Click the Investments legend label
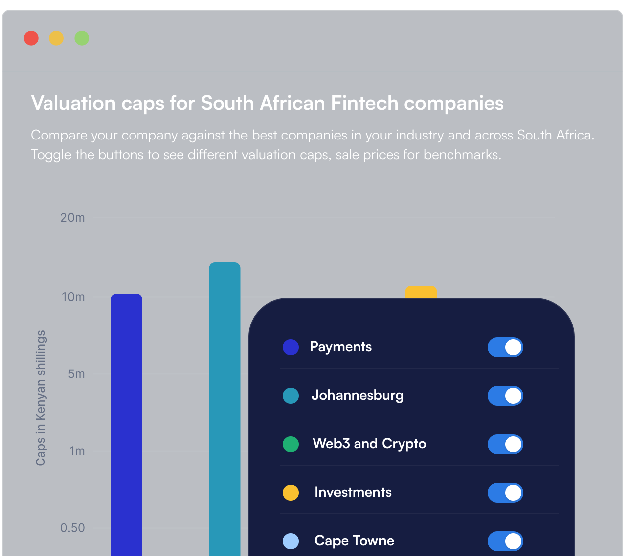The image size is (629, 556). 353,492
